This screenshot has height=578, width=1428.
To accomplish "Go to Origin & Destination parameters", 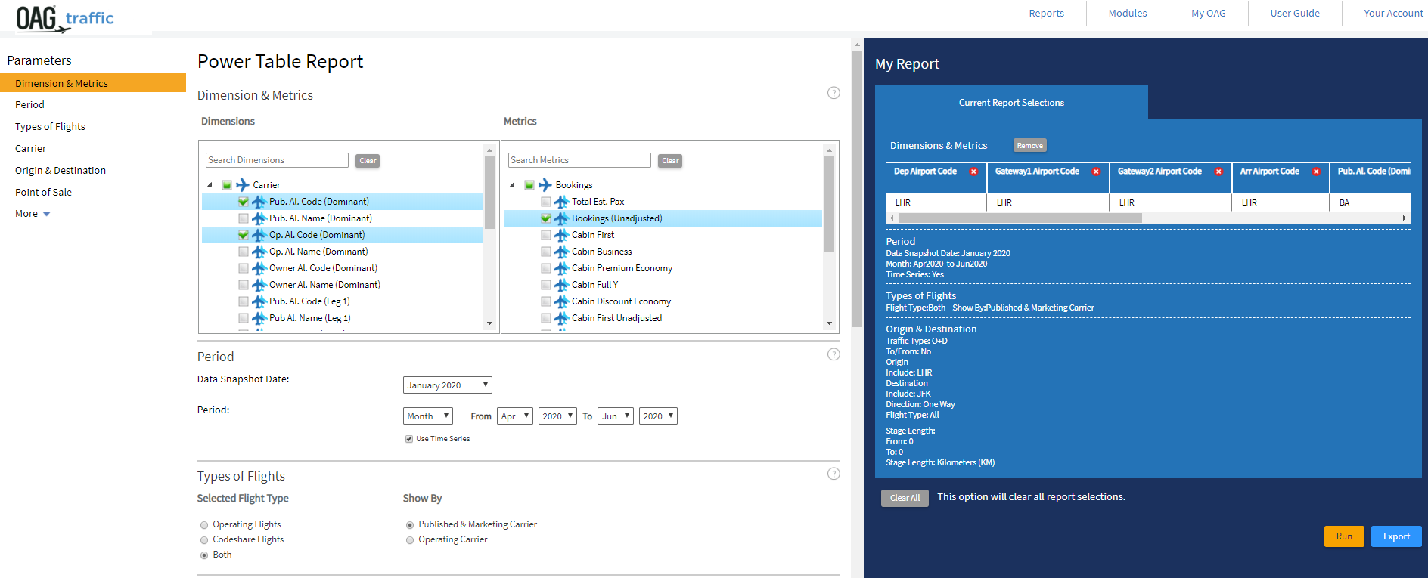I will (x=61, y=171).
